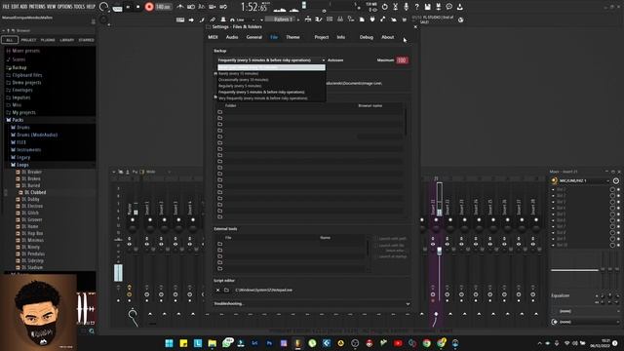Switch to the MIDI settings tab
Viewport: 624px width, 351px height.
click(x=213, y=37)
